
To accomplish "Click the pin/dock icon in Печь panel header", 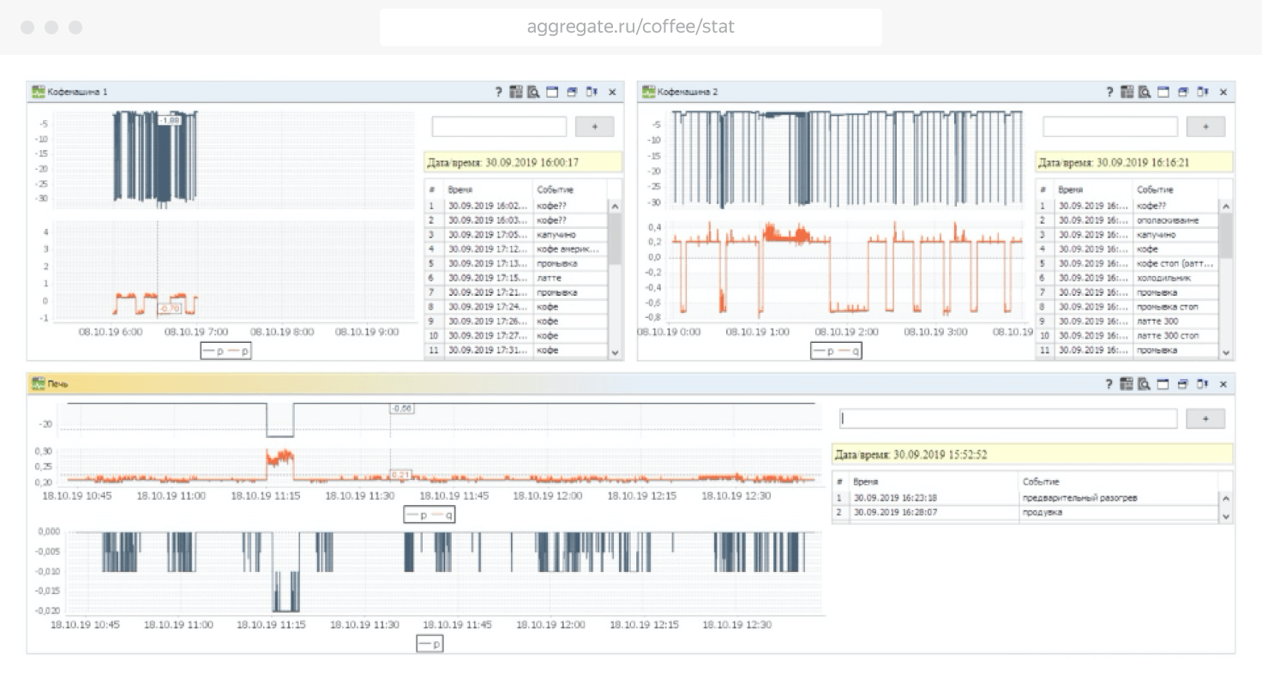I will (1203, 383).
